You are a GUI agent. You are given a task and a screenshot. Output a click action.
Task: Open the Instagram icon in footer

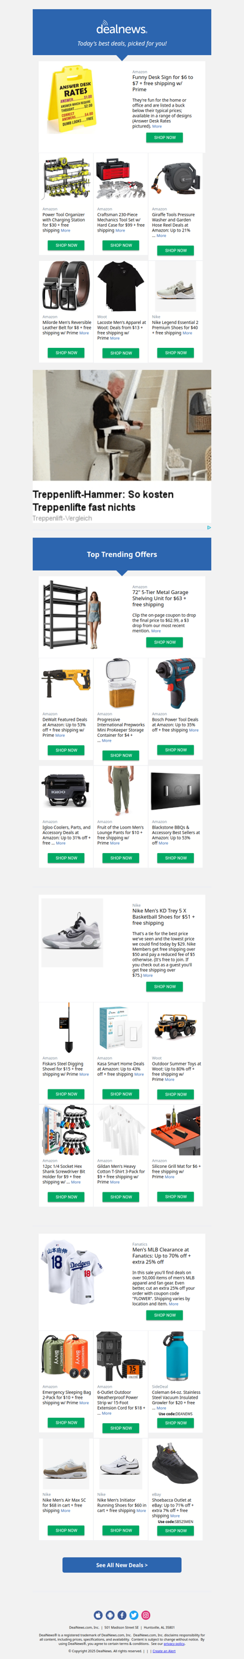point(146,1615)
